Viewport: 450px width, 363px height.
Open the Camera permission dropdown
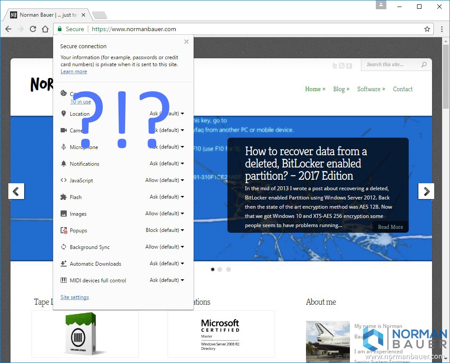[x=167, y=130]
